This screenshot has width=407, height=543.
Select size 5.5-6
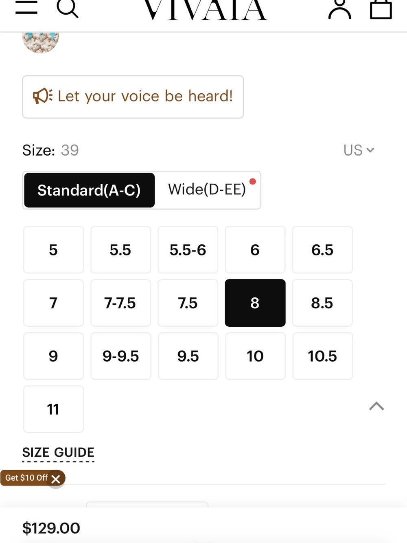coord(188,250)
